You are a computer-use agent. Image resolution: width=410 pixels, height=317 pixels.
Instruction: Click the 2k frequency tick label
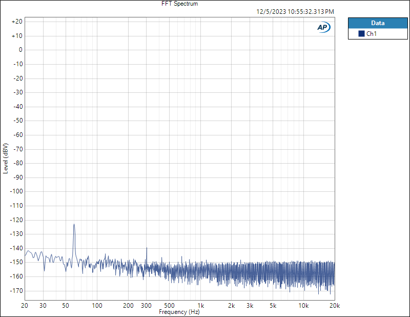click(232, 306)
